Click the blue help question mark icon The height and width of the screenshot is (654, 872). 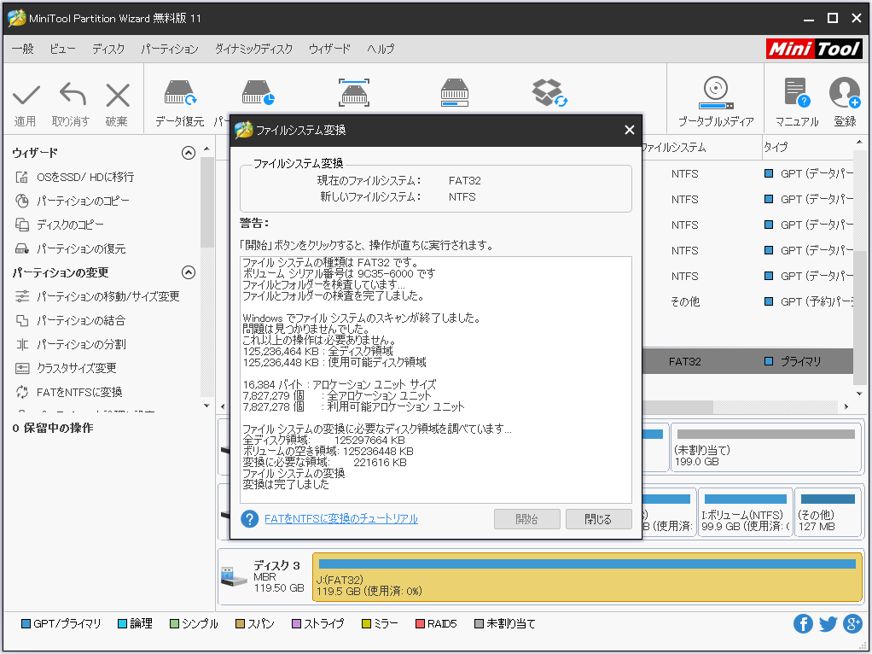[x=249, y=519]
